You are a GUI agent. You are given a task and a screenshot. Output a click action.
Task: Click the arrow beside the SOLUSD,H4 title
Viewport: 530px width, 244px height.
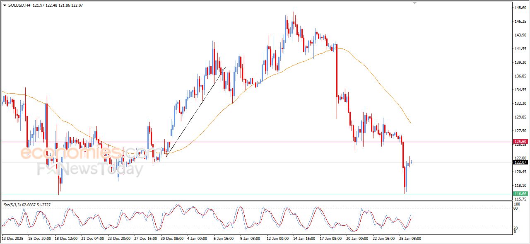pyautogui.click(x=5, y=5)
